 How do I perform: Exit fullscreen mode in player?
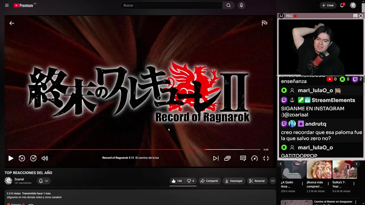click(x=266, y=158)
